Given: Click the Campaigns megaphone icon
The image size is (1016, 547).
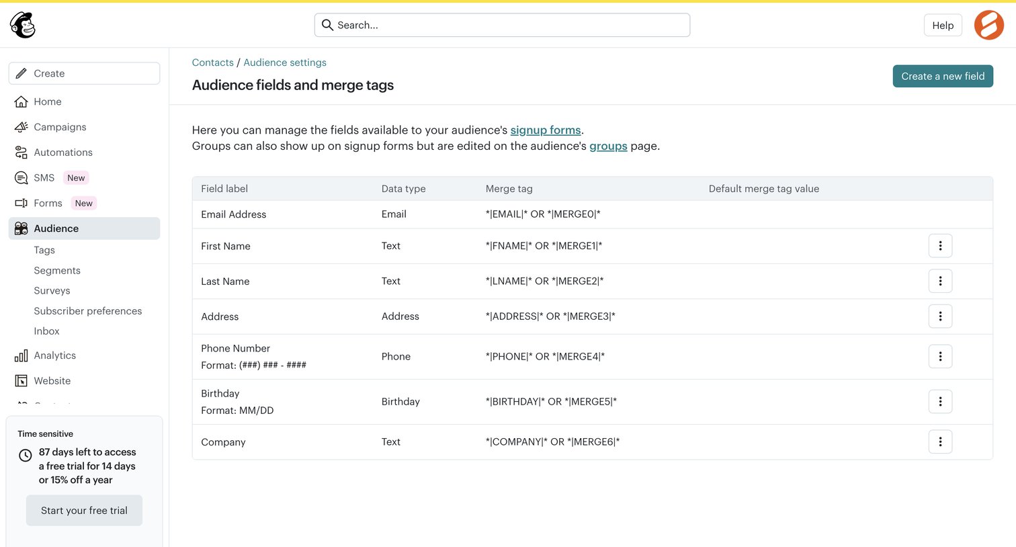Looking at the screenshot, I should [22, 127].
